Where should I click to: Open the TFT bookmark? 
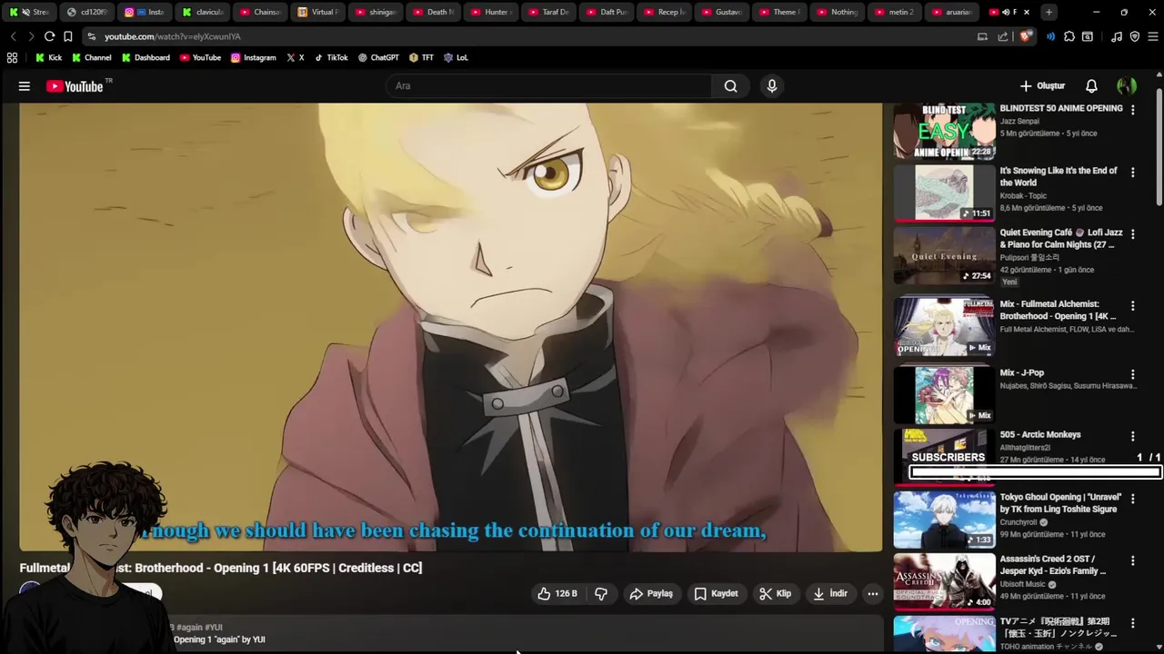pos(422,57)
